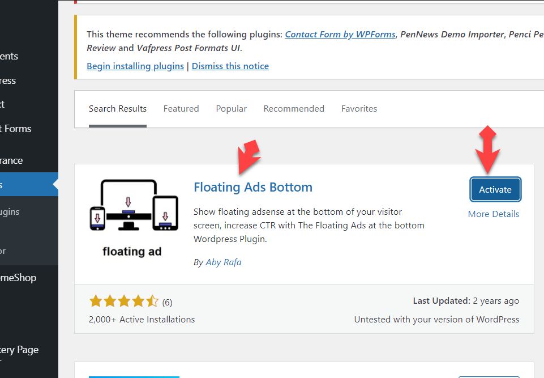Click Begin installing plugins link

tap(135, 66)
